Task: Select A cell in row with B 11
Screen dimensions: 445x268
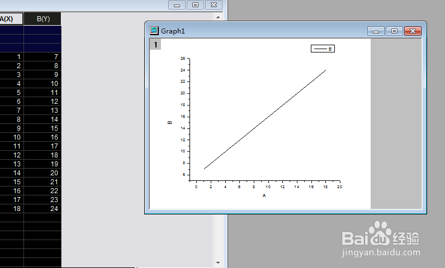Action: 12,92
